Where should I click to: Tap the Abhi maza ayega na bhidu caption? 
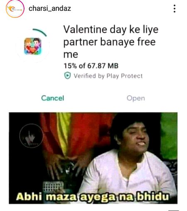[x=93, y=196]
